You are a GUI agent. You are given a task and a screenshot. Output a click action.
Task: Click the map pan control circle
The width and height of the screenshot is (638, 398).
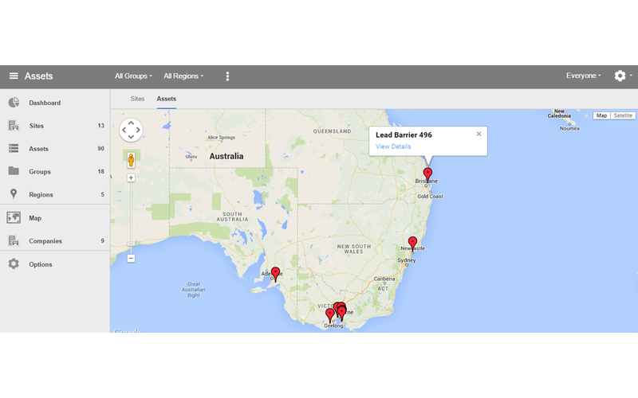coord(131,130)
